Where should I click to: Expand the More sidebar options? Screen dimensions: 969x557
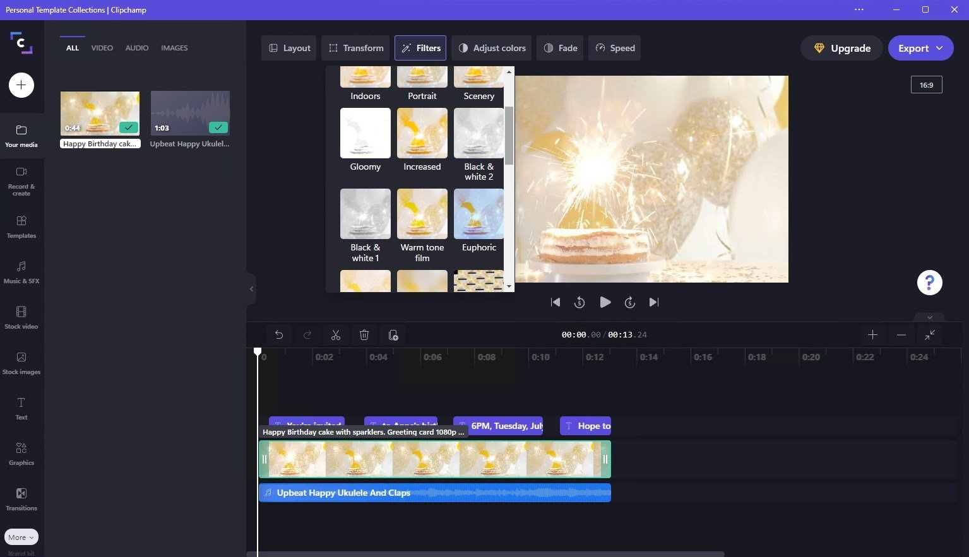point(21,537)
